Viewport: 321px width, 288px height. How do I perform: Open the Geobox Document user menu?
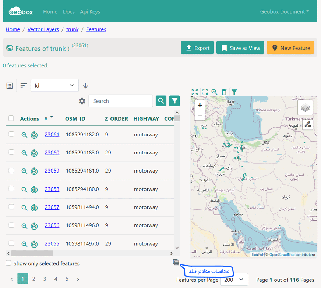pos(284,11)
